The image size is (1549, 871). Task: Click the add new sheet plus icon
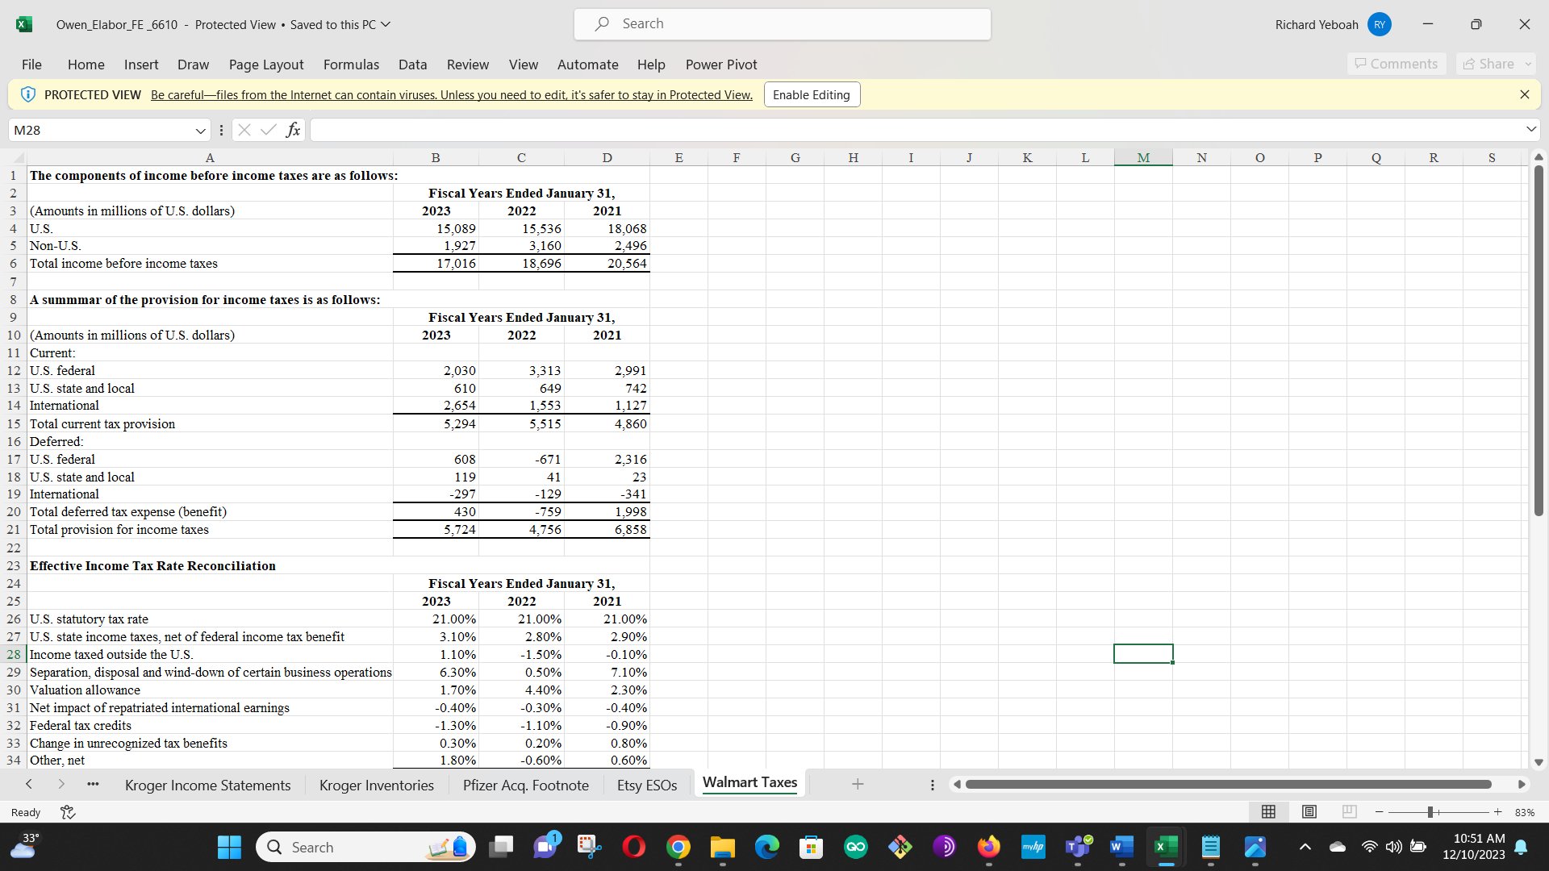point(858,784)
